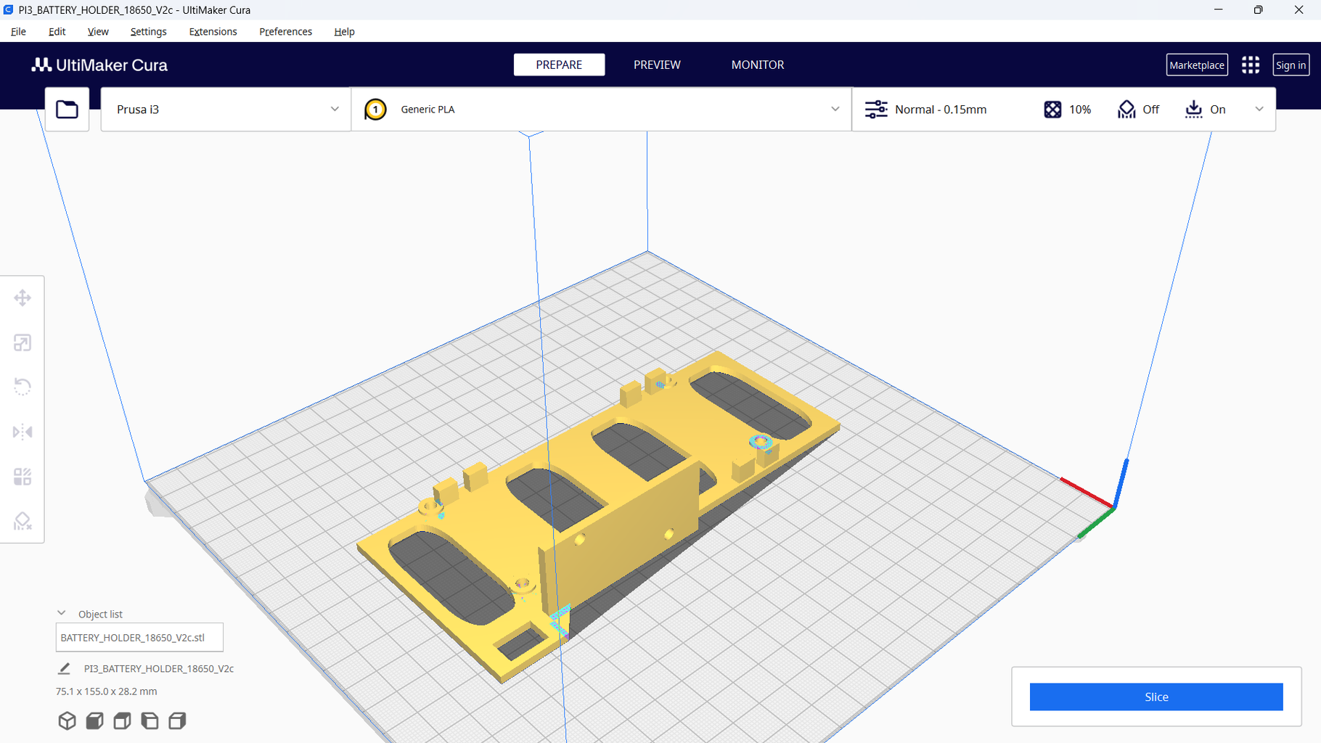The width and height of the screenshot is (1321, 743).
Task: Collapse the Object list panel
Action: tap(62, 613)
